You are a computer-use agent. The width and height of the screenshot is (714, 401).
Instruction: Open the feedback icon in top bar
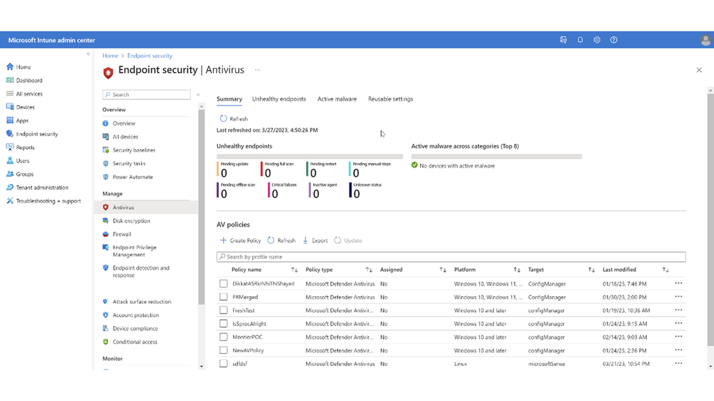point(563,40)
